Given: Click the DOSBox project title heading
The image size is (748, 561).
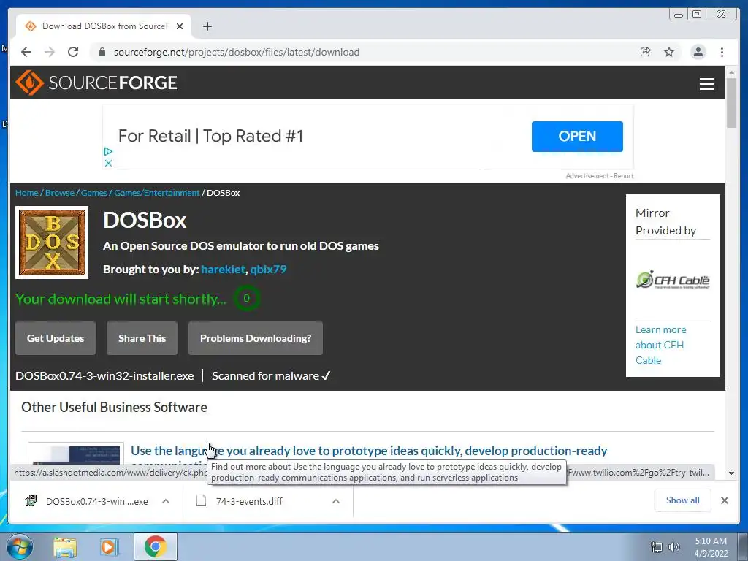Looking at the screenshot, I should 145,221.
